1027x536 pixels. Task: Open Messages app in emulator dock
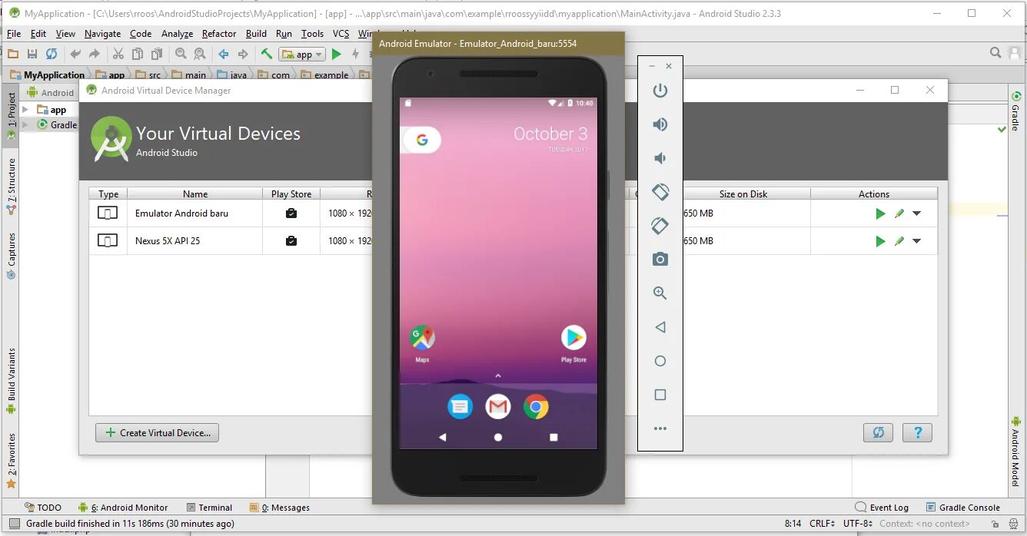460,406
